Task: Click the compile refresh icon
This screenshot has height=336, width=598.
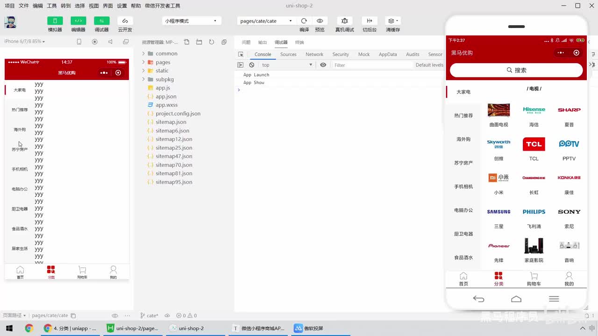Action: 304,21
